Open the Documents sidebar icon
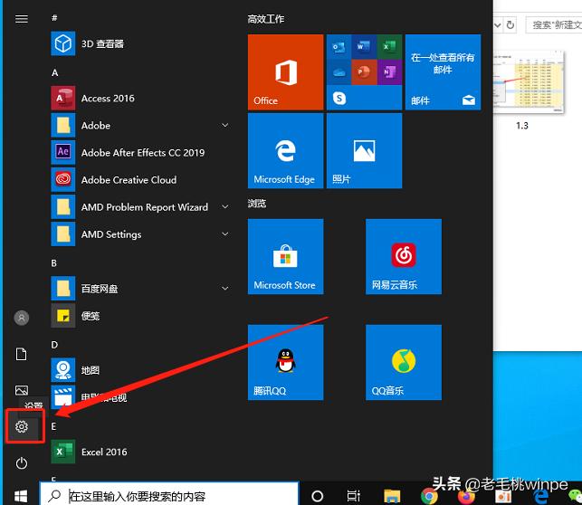 tap(22, 354)
